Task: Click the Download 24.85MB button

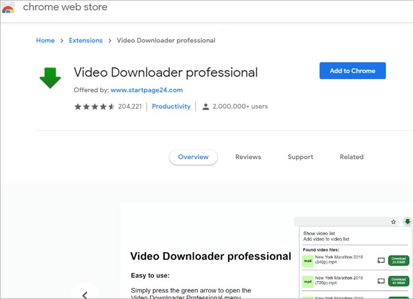Action: point(398,261)
